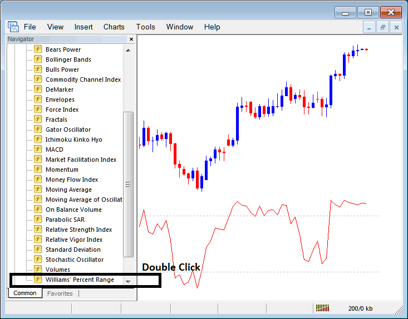Click the Williams' Percent Range icon
This screenshot has height=319, width=408.
(x=38, y=279)
